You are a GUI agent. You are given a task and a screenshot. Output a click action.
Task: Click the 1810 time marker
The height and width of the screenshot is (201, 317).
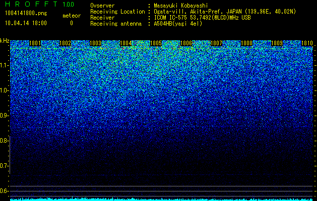(x=307, y=43)
